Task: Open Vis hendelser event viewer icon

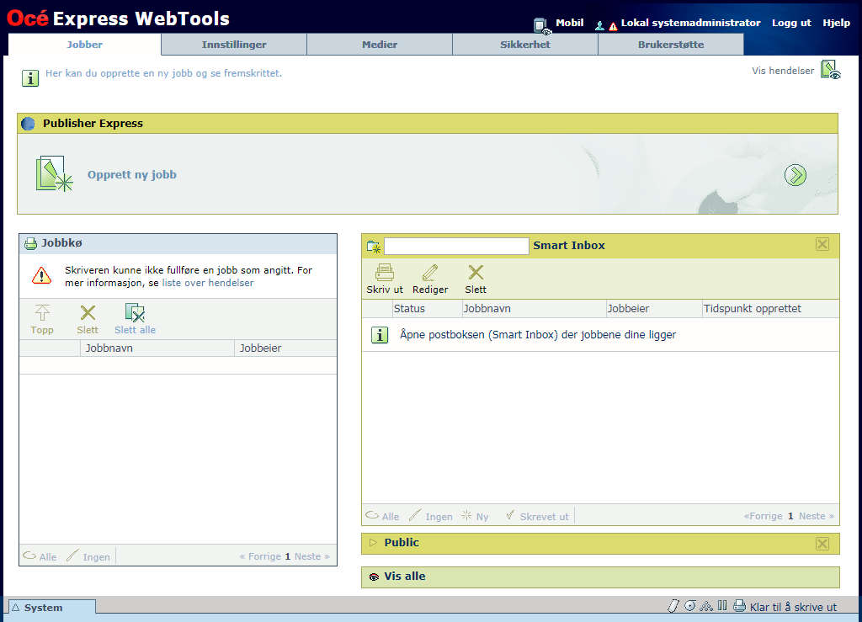Action: click(x=831, y=71)
